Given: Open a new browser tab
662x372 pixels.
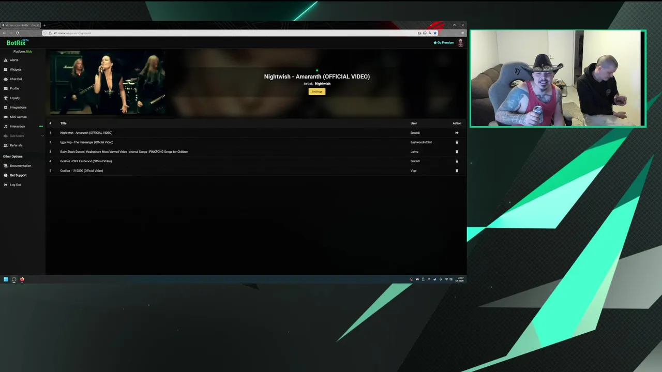Looking at the screenshot, I should point(44,25).
